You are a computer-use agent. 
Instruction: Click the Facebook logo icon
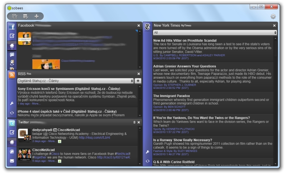tap(12, 26)
